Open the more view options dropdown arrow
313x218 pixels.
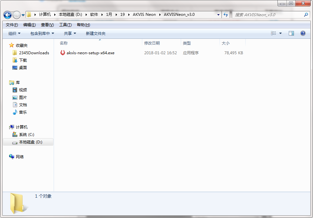pyautogui.click(x=280, y=33)
